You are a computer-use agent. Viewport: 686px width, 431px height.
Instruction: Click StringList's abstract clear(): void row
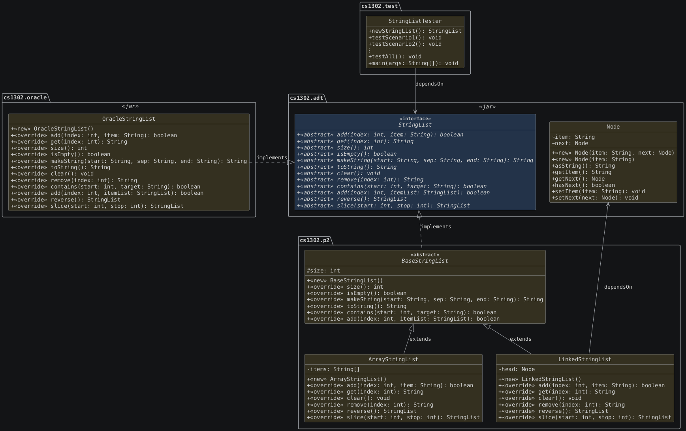(x=338, y=173)
